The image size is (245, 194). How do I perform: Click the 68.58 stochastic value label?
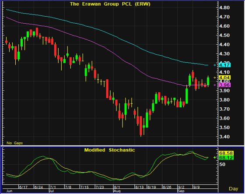226,153
